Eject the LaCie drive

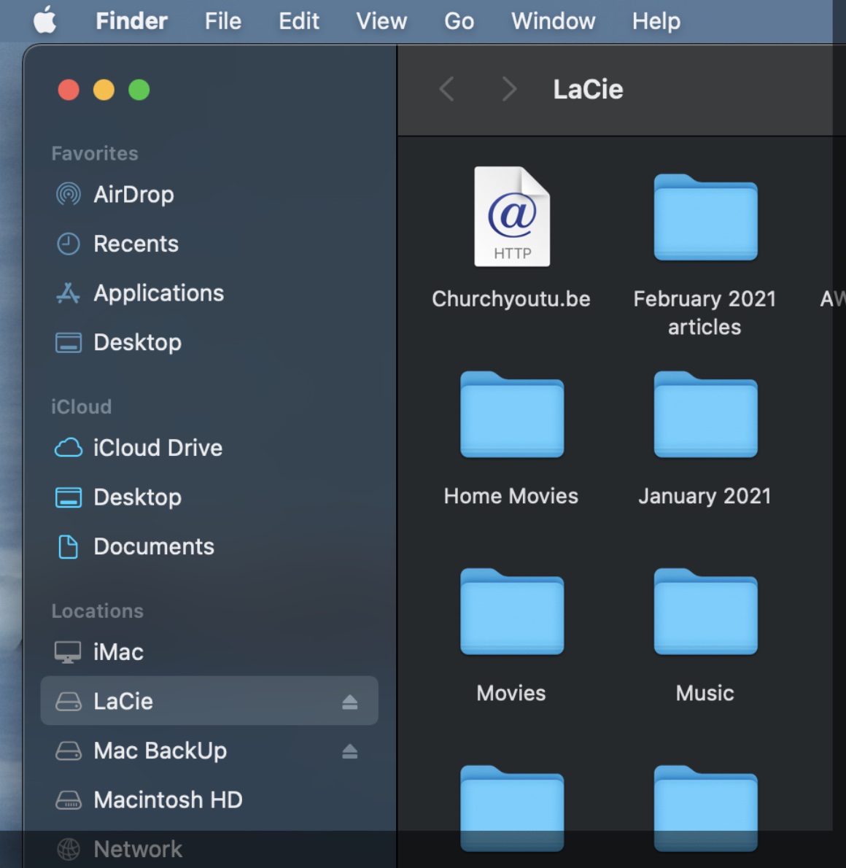pos(350,702)
